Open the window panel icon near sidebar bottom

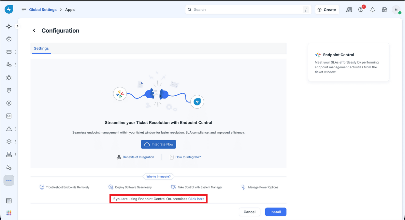click(x=9, y=201)
